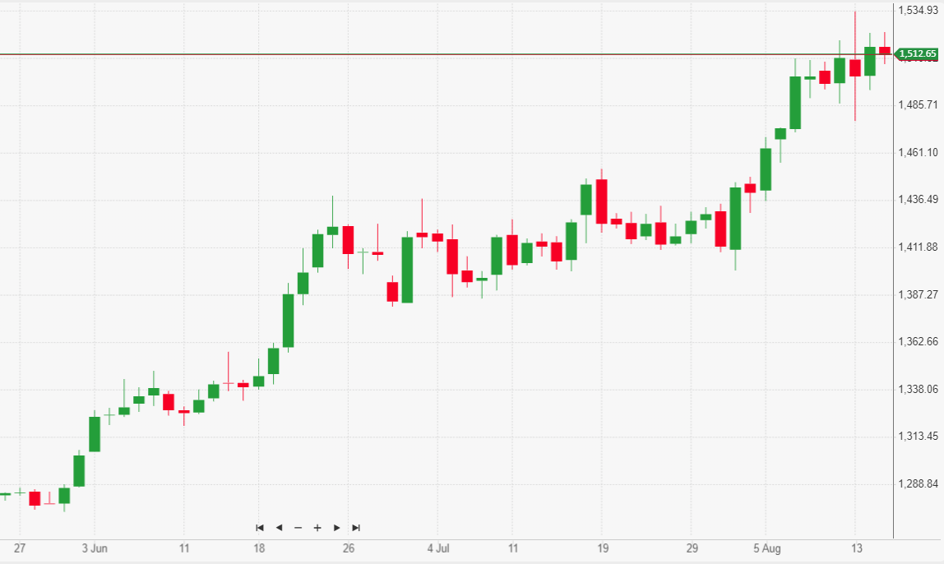The width and height of the screenshot is (944, 564).
Task: Zoom in with the plus icon
Action: (x=317, y=528)
